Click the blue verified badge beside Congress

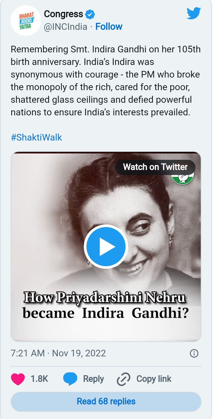coord(90,14)
